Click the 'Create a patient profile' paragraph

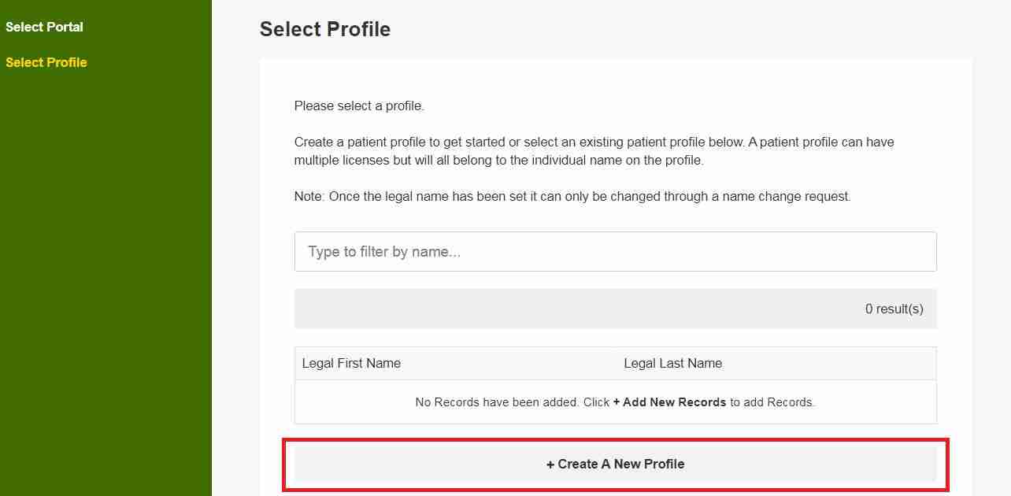594,143
